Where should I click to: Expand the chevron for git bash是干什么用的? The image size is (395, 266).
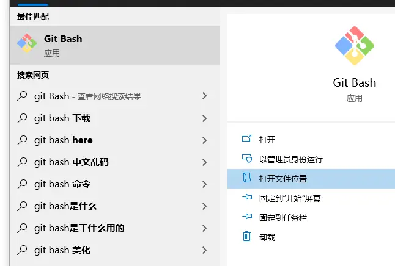coord(205,228)
